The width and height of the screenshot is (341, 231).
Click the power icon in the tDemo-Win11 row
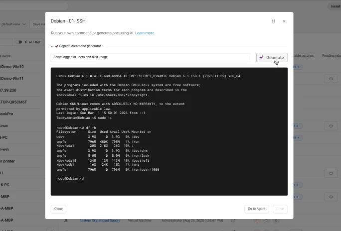pyautogui.click(x=331, y=79)
